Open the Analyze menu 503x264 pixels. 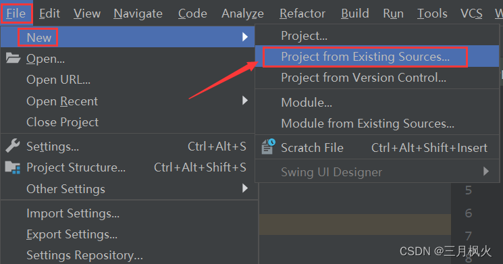coord(242,14)
